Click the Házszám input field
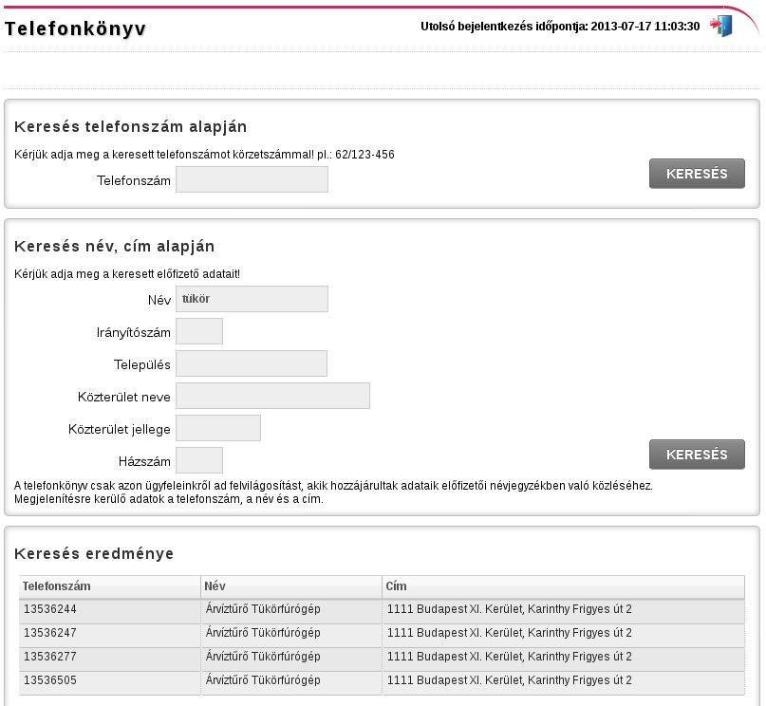Viewport: 766px width, 706px height. (199, 460)
